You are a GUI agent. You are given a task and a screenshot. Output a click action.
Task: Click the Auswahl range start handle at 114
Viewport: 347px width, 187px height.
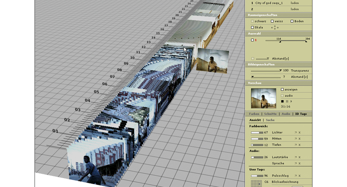click(280, 41)
